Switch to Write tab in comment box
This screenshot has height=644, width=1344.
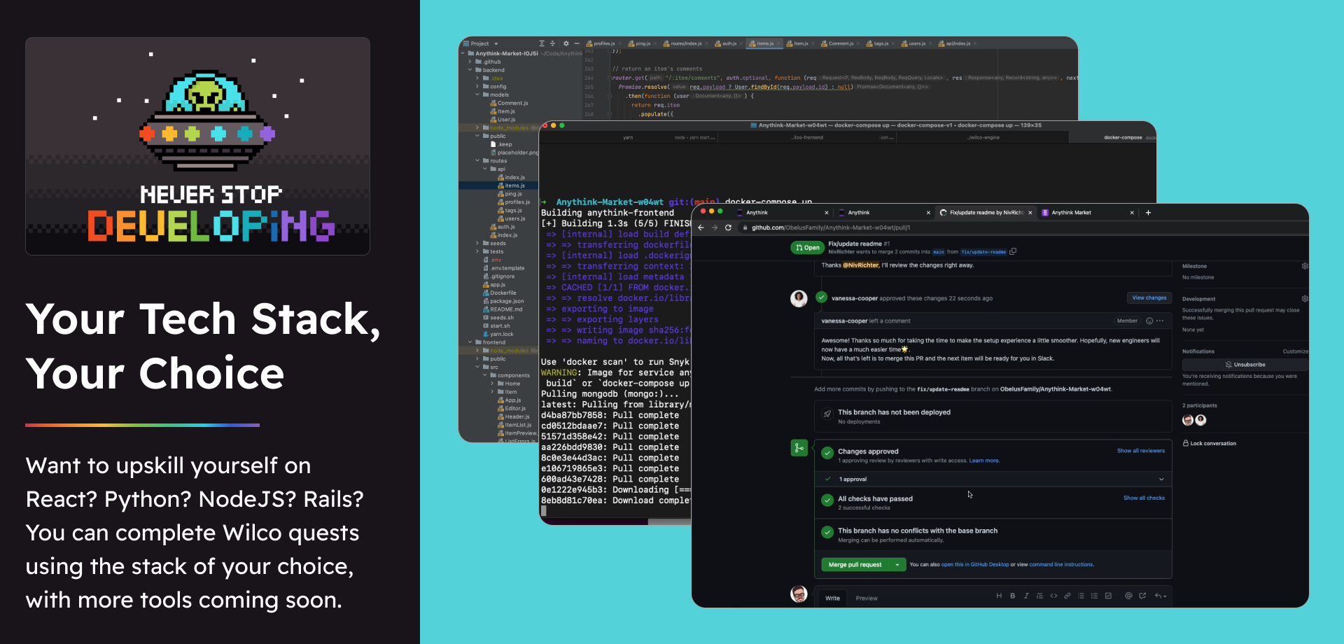(832, 598)
